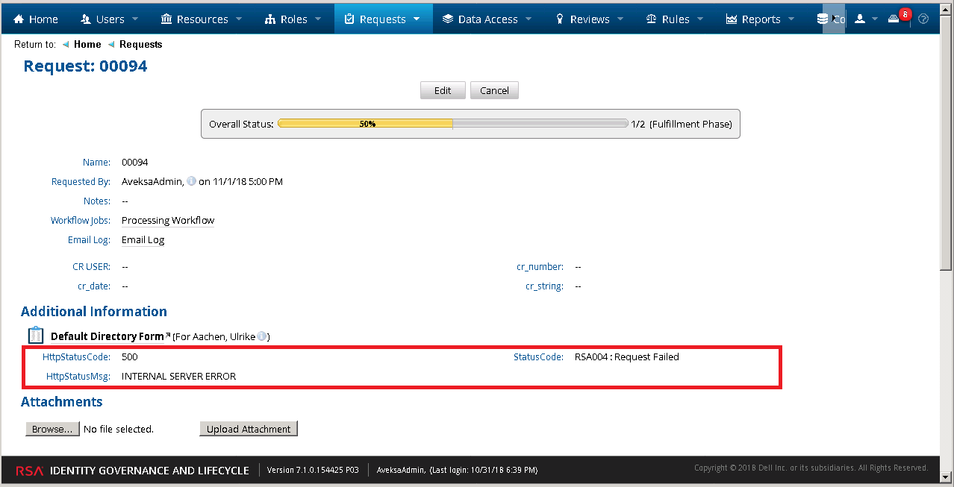This screenshot has height=487, width=954.
Task: Open the help question mark icon
Action: click(x=923, y=19)
